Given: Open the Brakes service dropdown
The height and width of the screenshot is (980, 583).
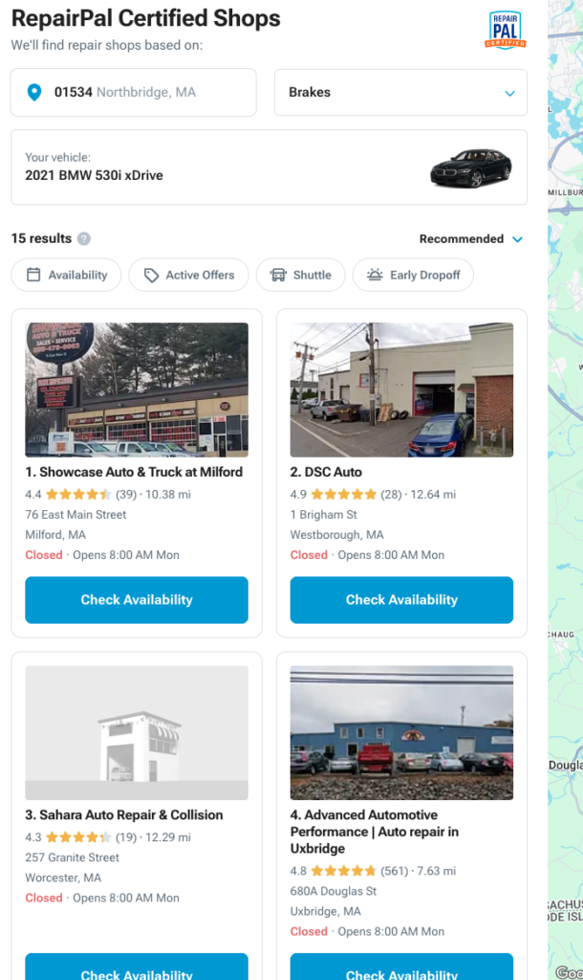Looking at the screenshot, I should [400, 93].
